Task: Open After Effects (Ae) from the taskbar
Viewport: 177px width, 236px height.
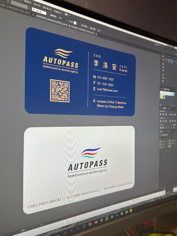Action: pos(78,228)
